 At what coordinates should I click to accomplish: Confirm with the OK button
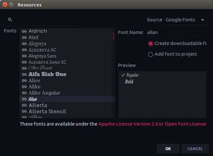[x=168, y=149]
